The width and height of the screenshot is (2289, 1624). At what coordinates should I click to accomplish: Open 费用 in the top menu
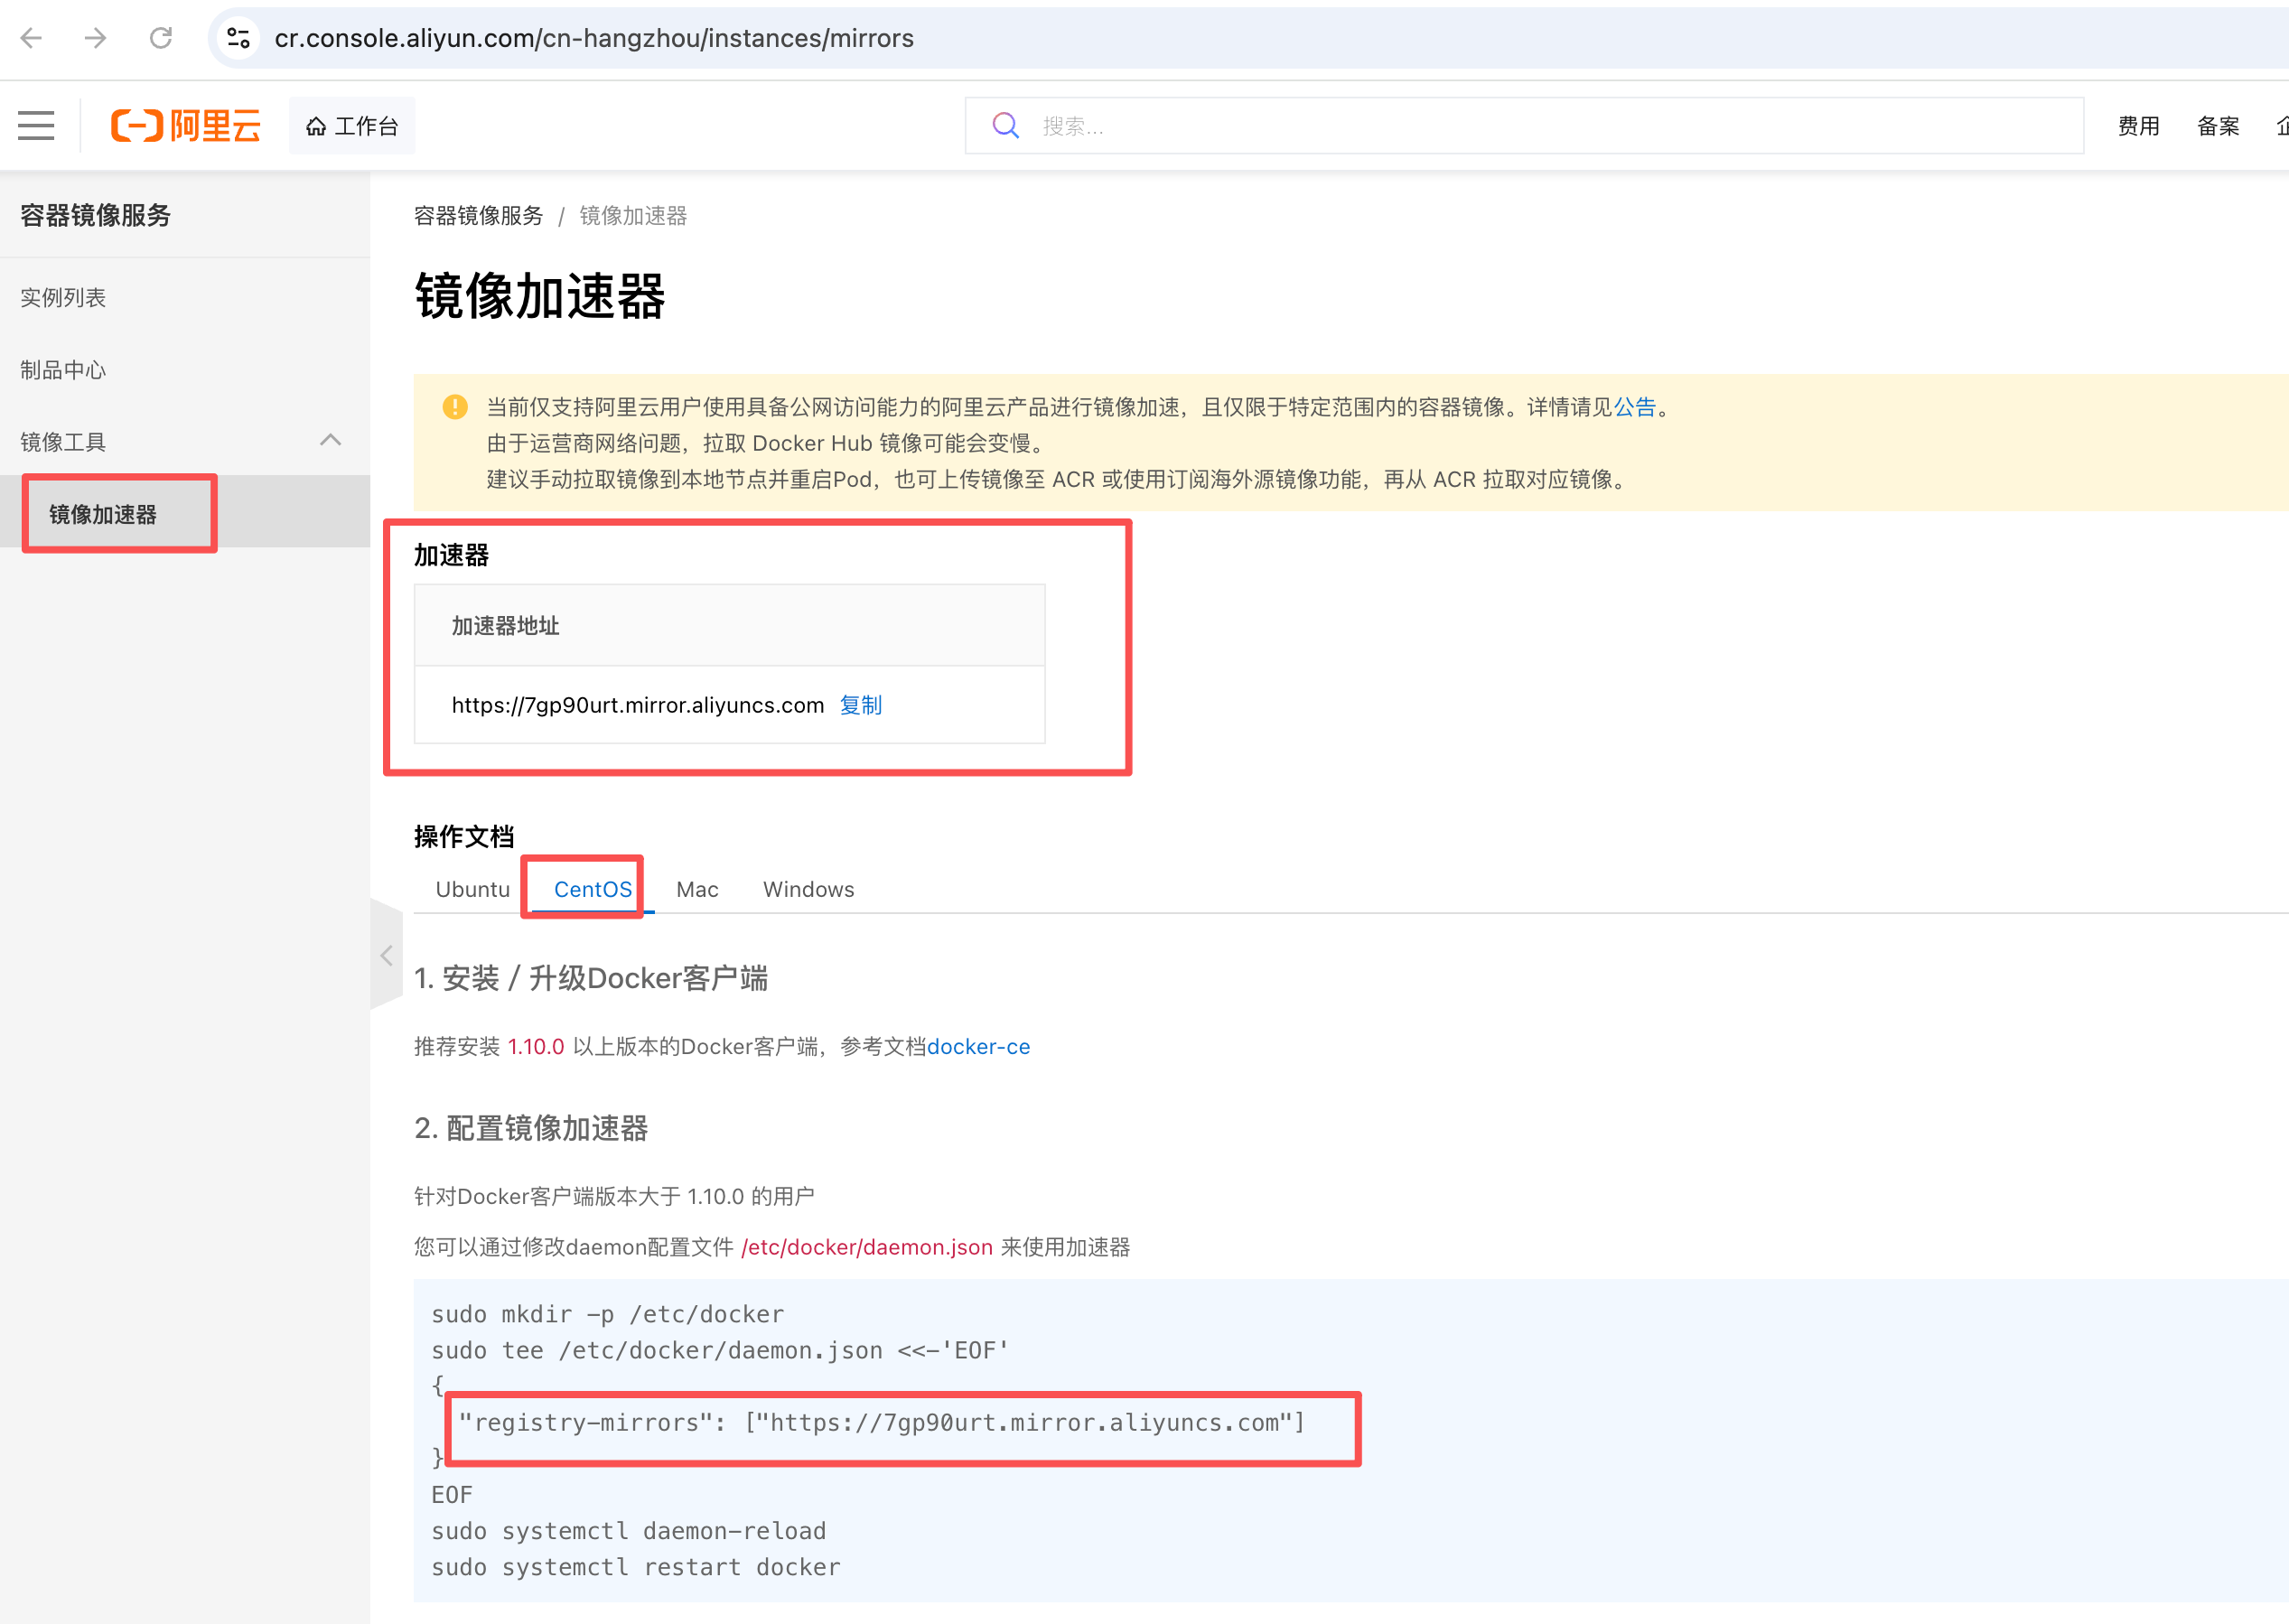[x=2138, y=126]
